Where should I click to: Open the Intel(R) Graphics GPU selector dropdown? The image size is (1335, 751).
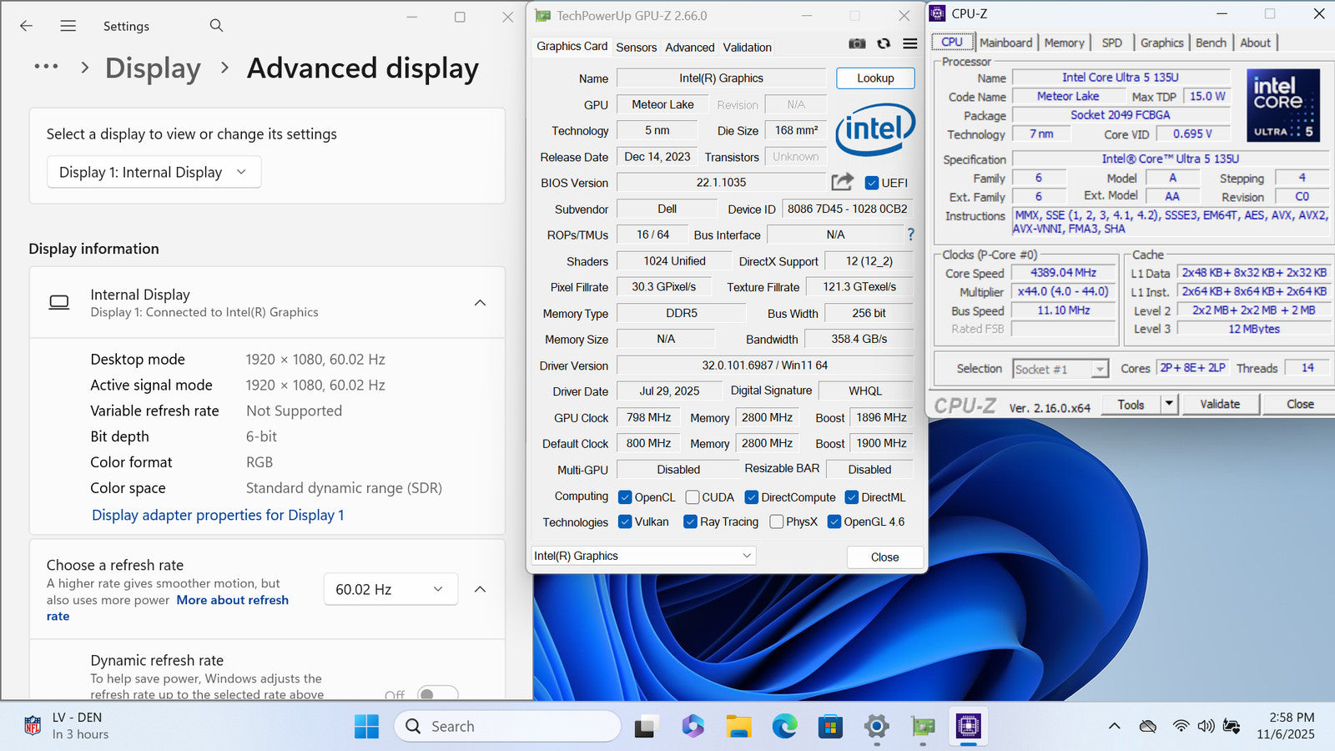[643, 556]
